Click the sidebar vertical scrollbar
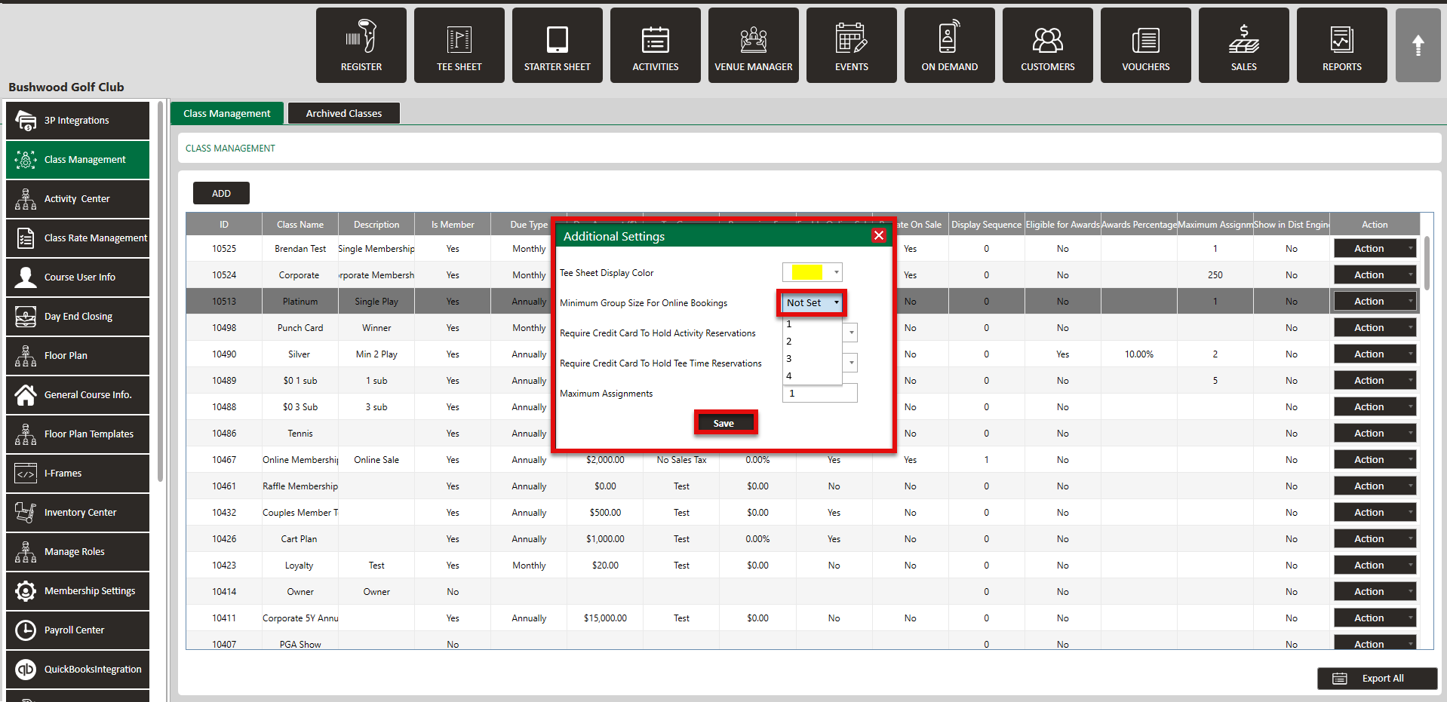This screenshot has width=1447, height=702. [x=161, y=290]
